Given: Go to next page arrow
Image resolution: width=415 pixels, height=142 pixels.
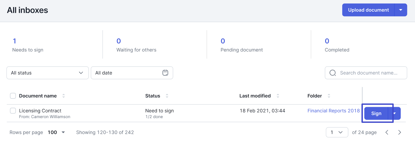Looking at the screenshot, I should coord(399,132).
